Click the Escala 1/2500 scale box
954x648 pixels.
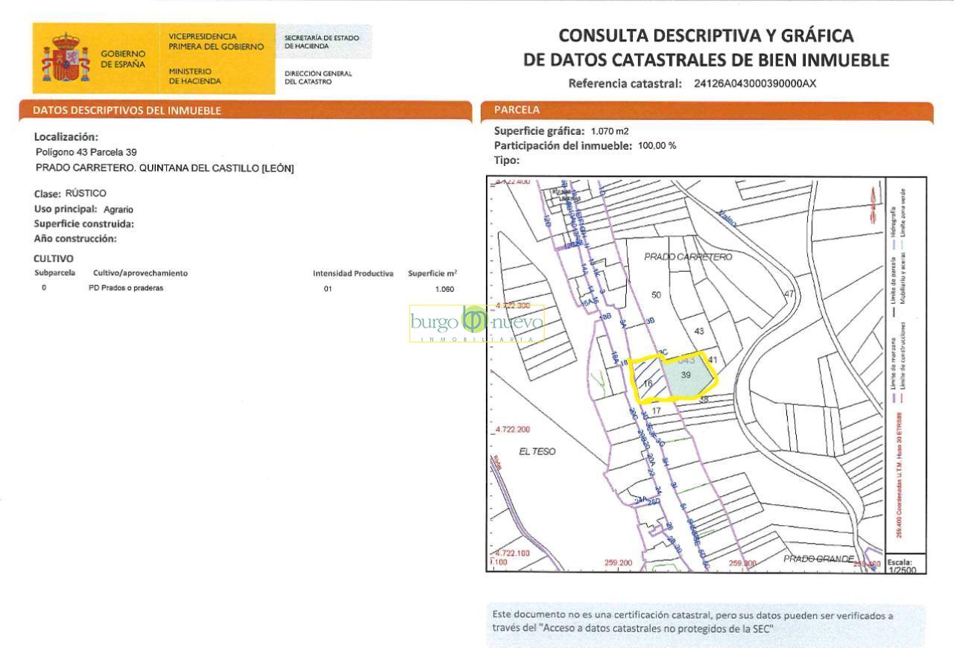tap(905, 565)
